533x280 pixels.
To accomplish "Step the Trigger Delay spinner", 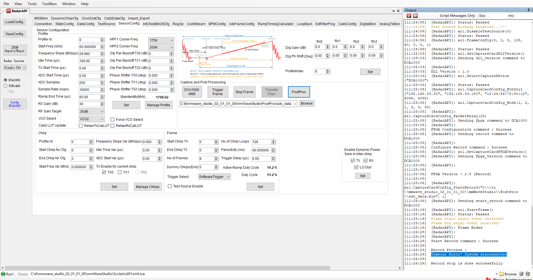I will pyautogui.click(x=273, y=159).
